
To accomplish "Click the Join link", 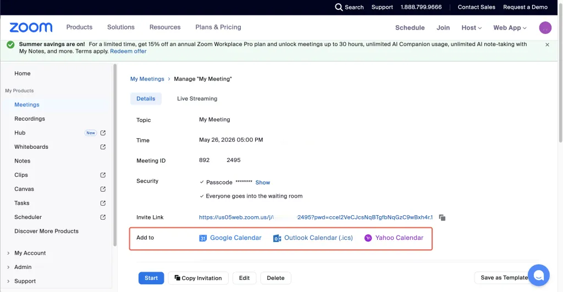I will (443, 27).
